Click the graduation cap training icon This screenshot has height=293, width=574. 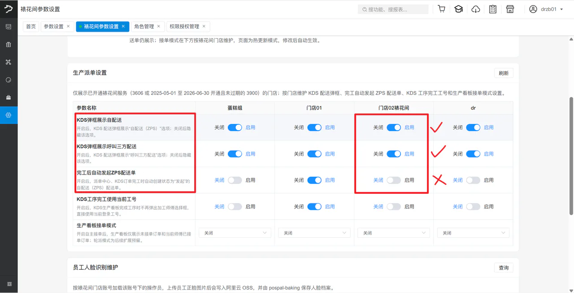[458, 9]
